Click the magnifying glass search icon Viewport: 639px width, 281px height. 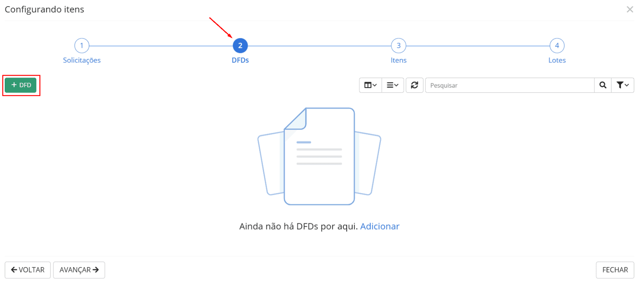click(603, 85)
